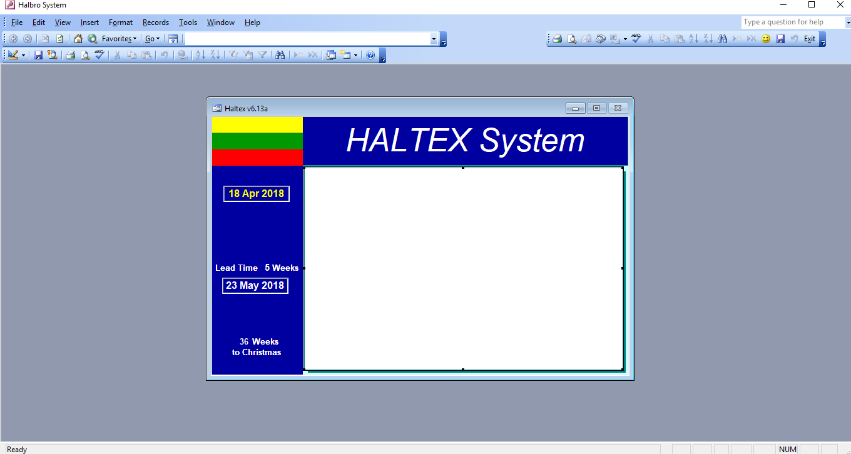Restore the Haltex v6.13a form window
The width and height of the screenshot is (851, 454).
point(596,108)
